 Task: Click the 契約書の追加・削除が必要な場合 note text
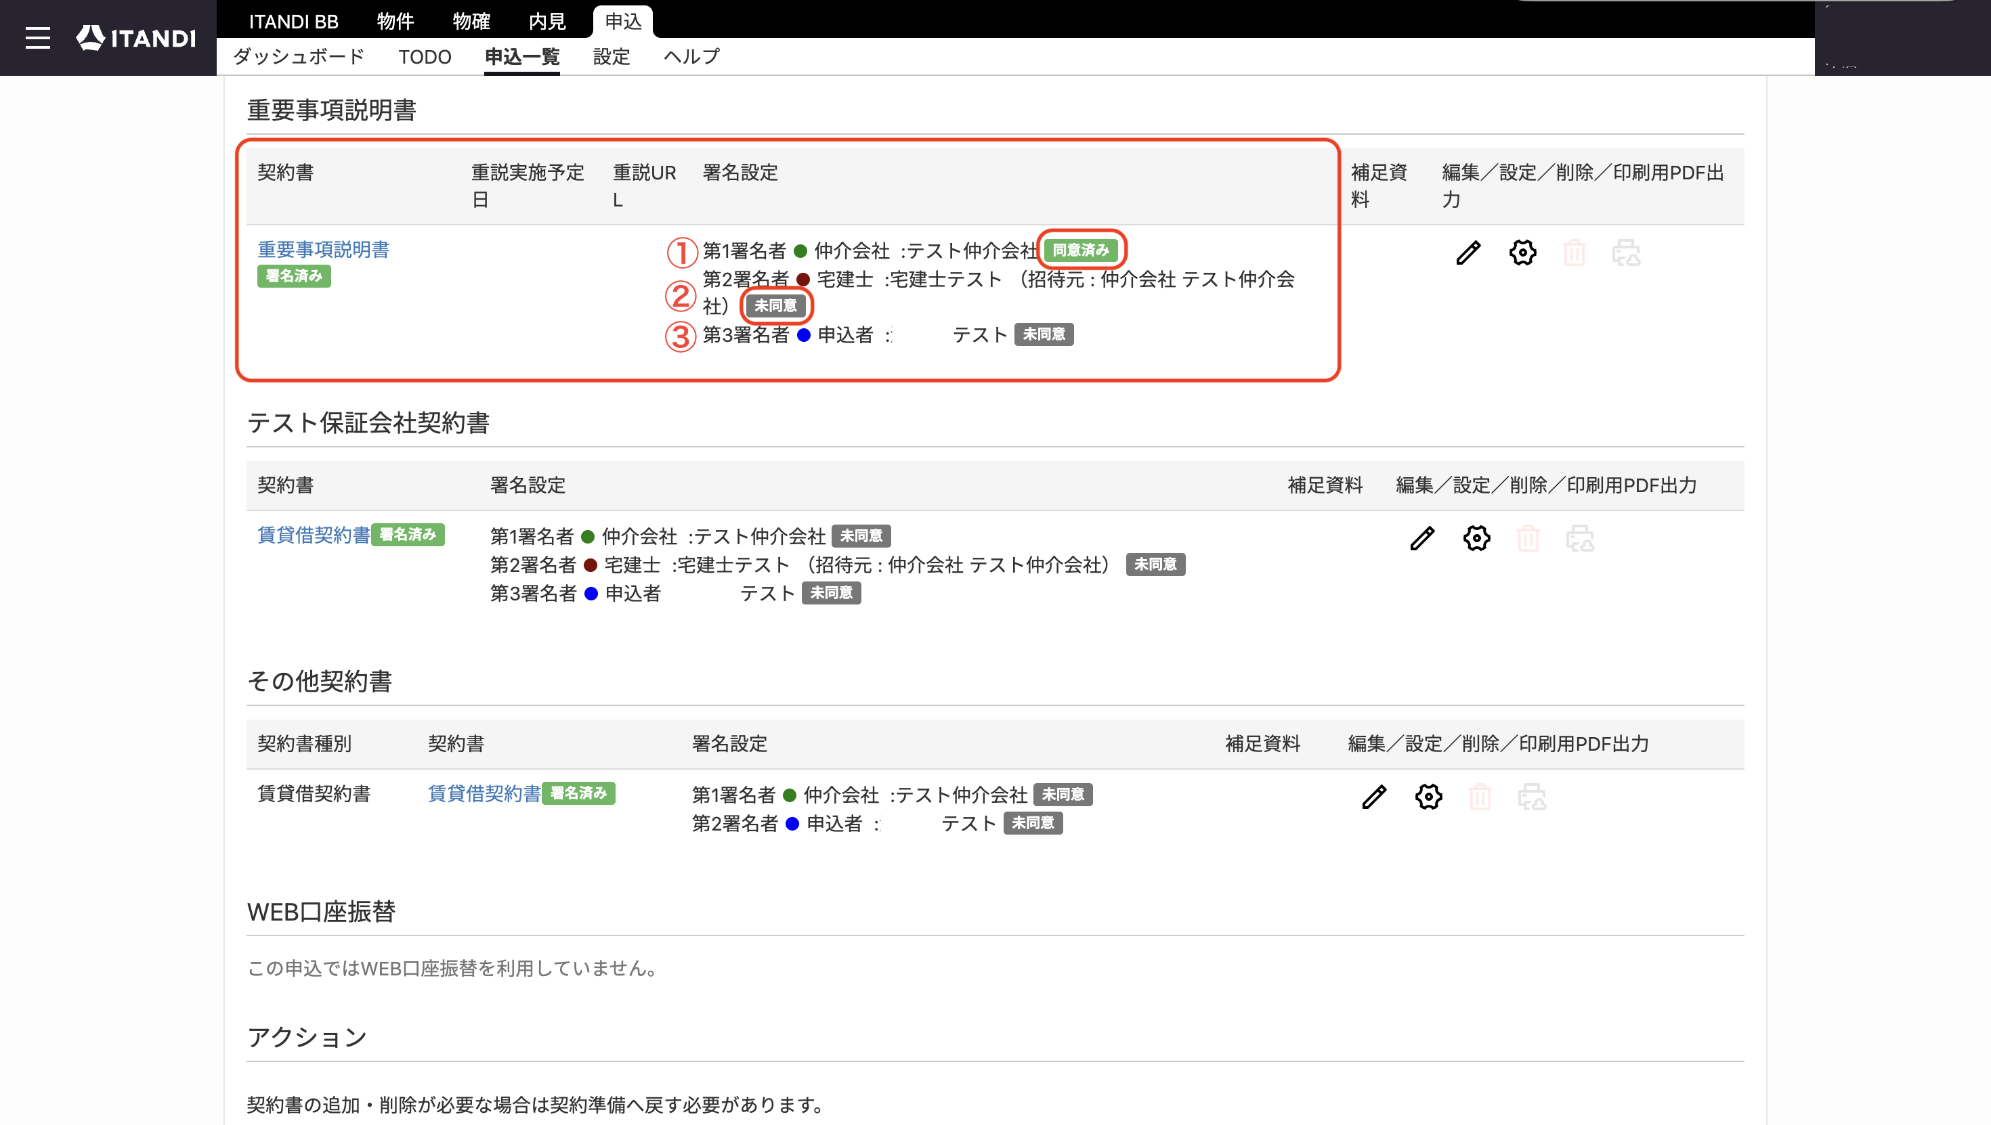(537, 1105)
